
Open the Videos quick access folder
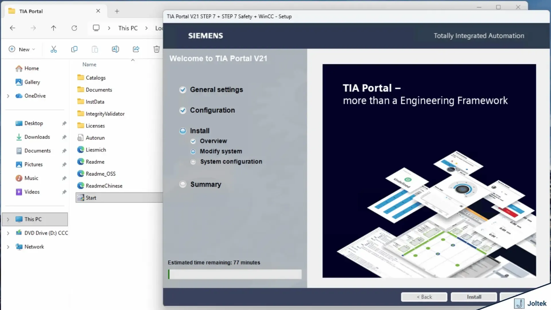coord(28,192)
